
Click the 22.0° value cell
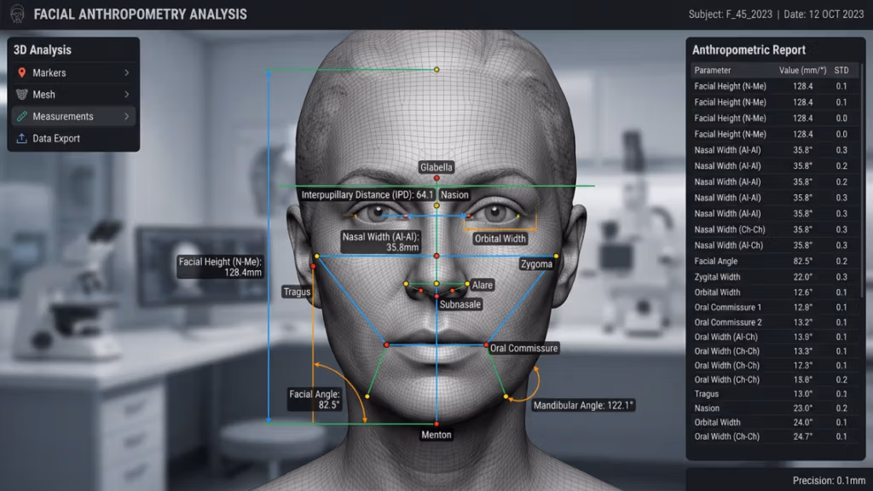[x=802, y=277]
